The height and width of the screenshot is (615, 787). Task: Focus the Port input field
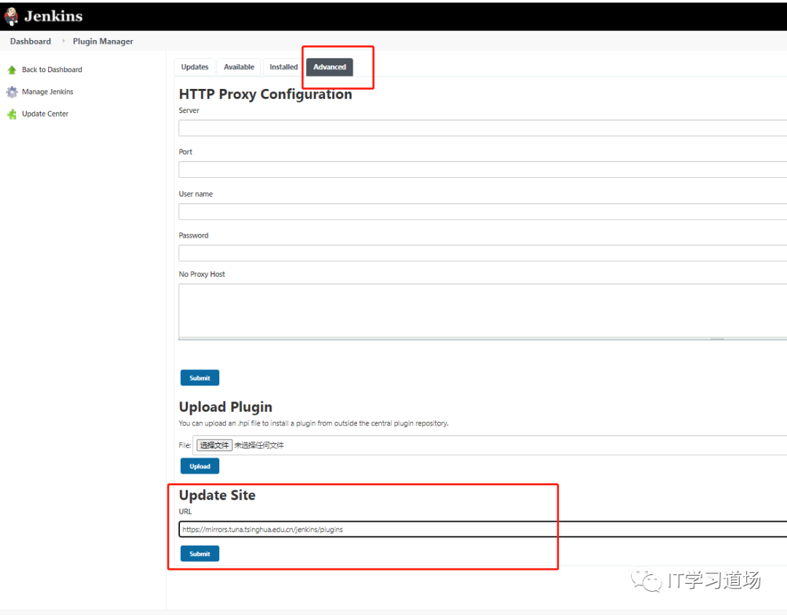click(x=483, y=169)
